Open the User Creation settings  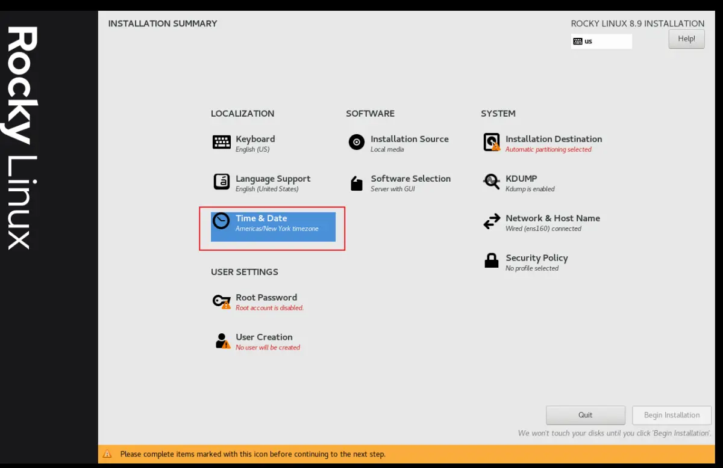point(264,337)
